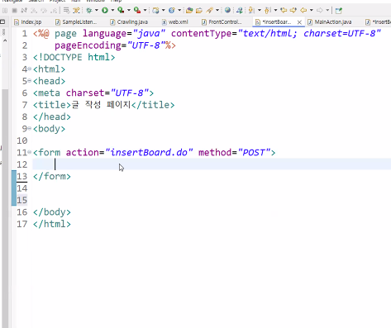The width and height of the screenshot is (391, 328).
Task: Open the Previous Annotation dropdown arrow
Action: 275,11
